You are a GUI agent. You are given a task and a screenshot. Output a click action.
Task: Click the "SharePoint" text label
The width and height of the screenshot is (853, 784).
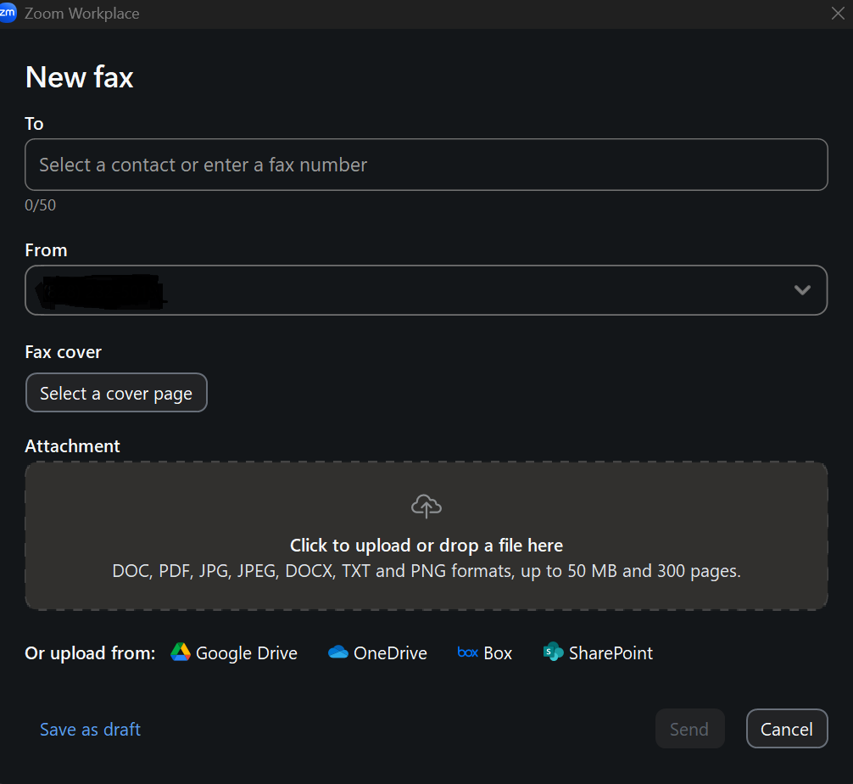pyautogui.click(x=610, y=653)
